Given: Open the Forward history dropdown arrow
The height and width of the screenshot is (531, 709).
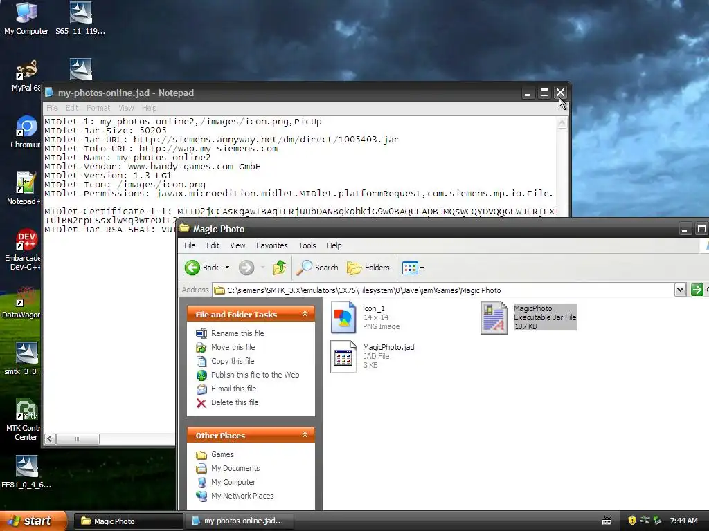Looking at the screenshot, I should click(262, 268).
